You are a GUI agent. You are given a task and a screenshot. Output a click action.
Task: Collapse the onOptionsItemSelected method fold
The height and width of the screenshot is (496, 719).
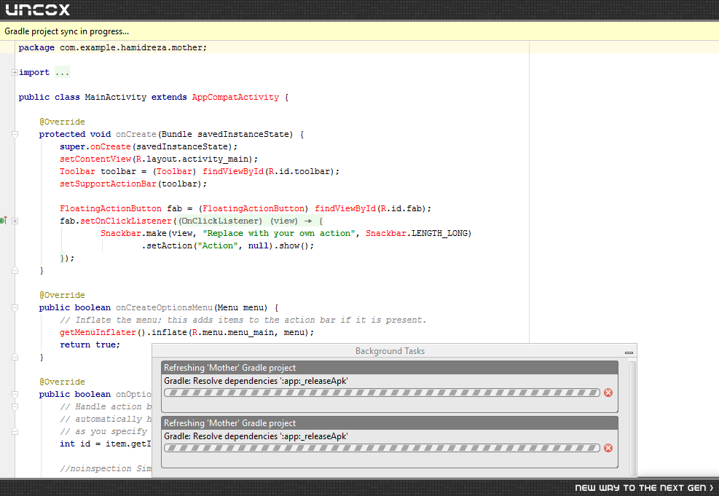point(15,394)
